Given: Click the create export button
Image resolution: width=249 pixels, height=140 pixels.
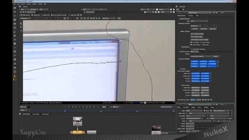Looking at the screenshot, I should pos(216,56).
